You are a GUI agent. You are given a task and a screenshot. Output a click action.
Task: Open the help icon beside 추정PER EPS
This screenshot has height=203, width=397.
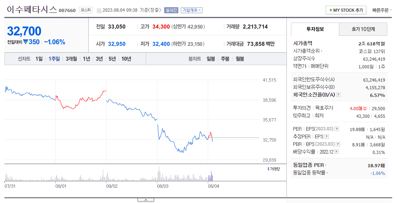point(327,137)
